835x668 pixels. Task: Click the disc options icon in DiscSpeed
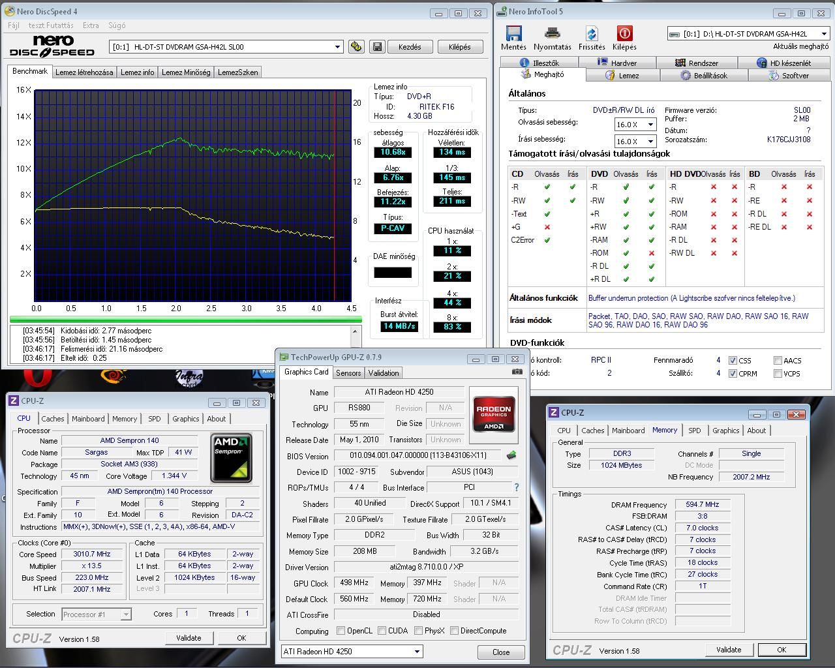(x=356, y=47)
